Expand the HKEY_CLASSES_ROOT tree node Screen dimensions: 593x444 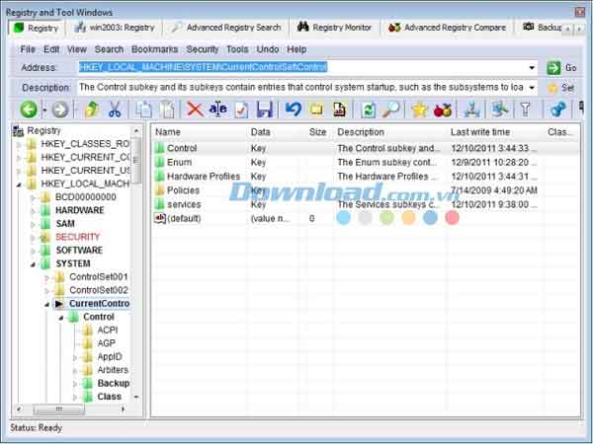pos(19,144)
